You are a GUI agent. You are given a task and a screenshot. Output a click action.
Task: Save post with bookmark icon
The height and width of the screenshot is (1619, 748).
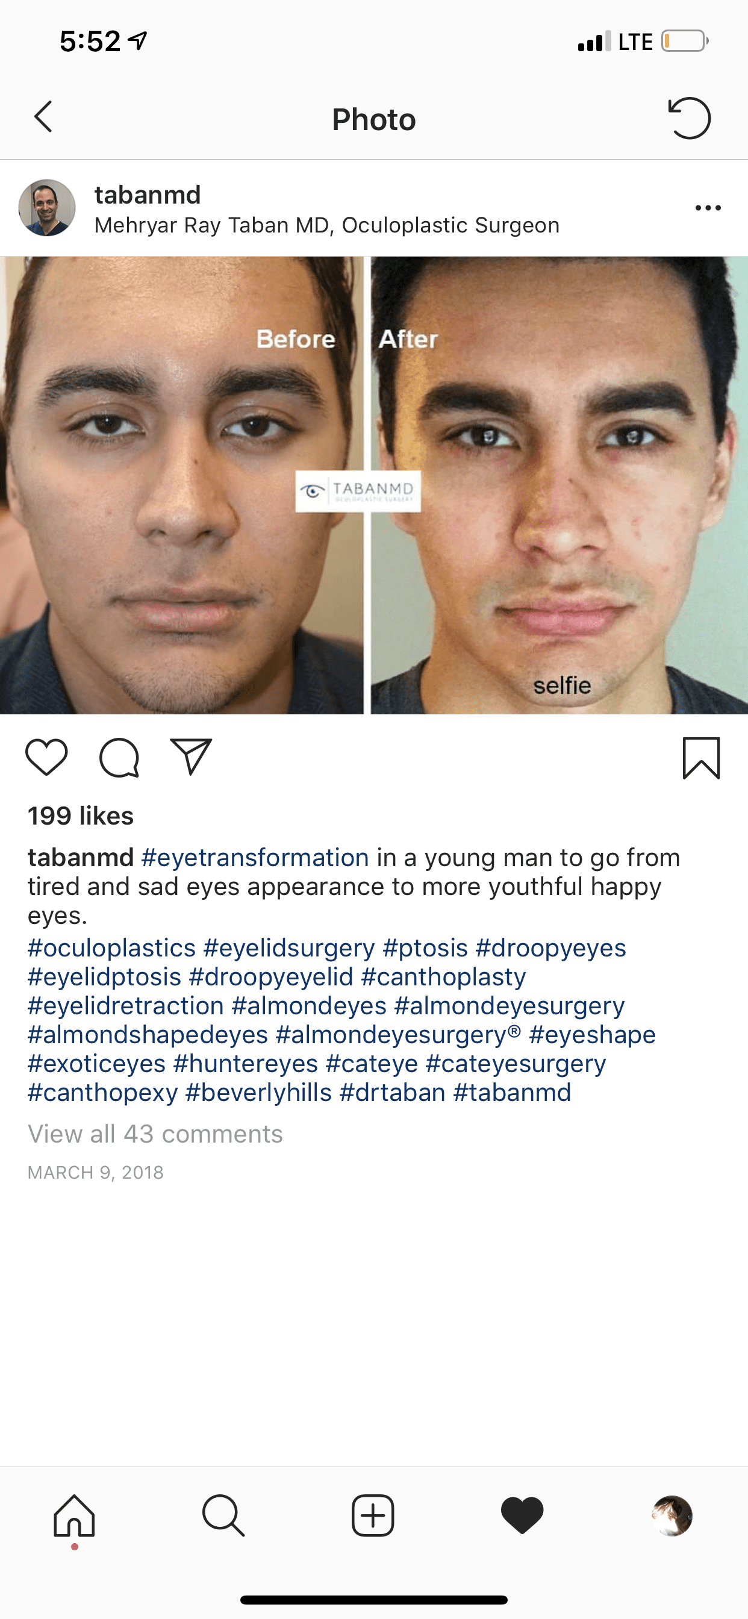pyautogui.click(x=701, y=758)
